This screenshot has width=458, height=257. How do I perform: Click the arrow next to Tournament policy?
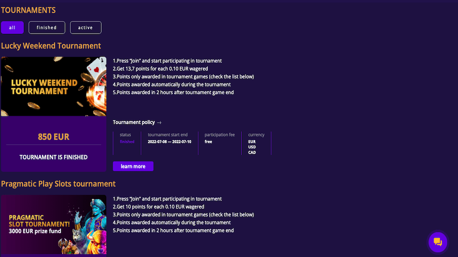159,123
